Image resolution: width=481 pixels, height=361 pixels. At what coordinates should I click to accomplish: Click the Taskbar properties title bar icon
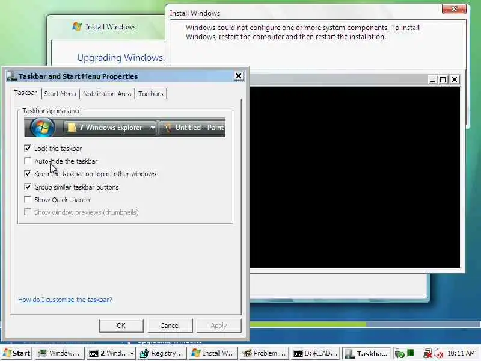11,76
